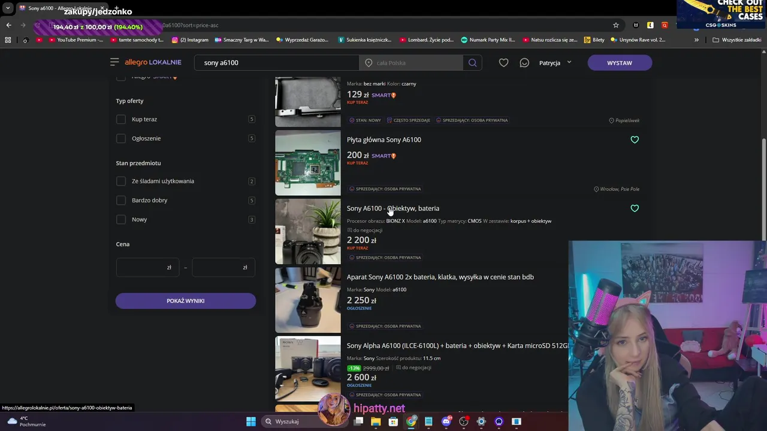Click the minimum price input under Cena
The height and width of the screenshot is (431, 767).
147,268
